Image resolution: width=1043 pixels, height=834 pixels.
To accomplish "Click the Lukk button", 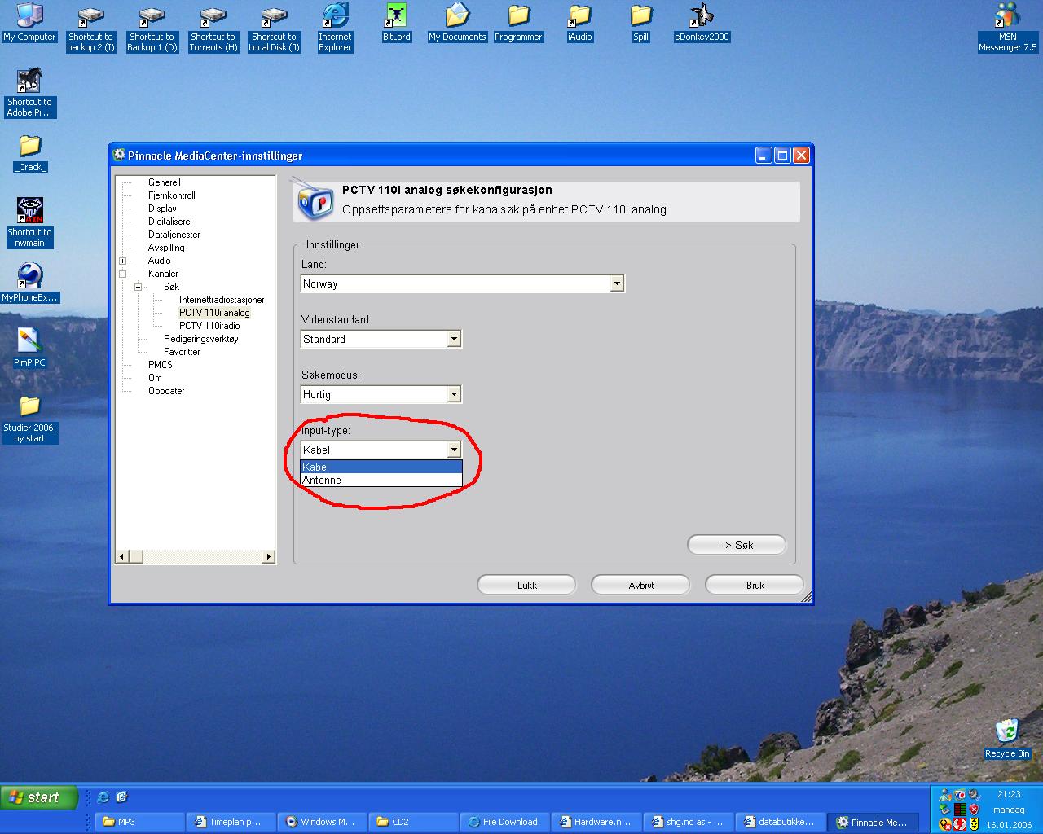I will (526, 585).
